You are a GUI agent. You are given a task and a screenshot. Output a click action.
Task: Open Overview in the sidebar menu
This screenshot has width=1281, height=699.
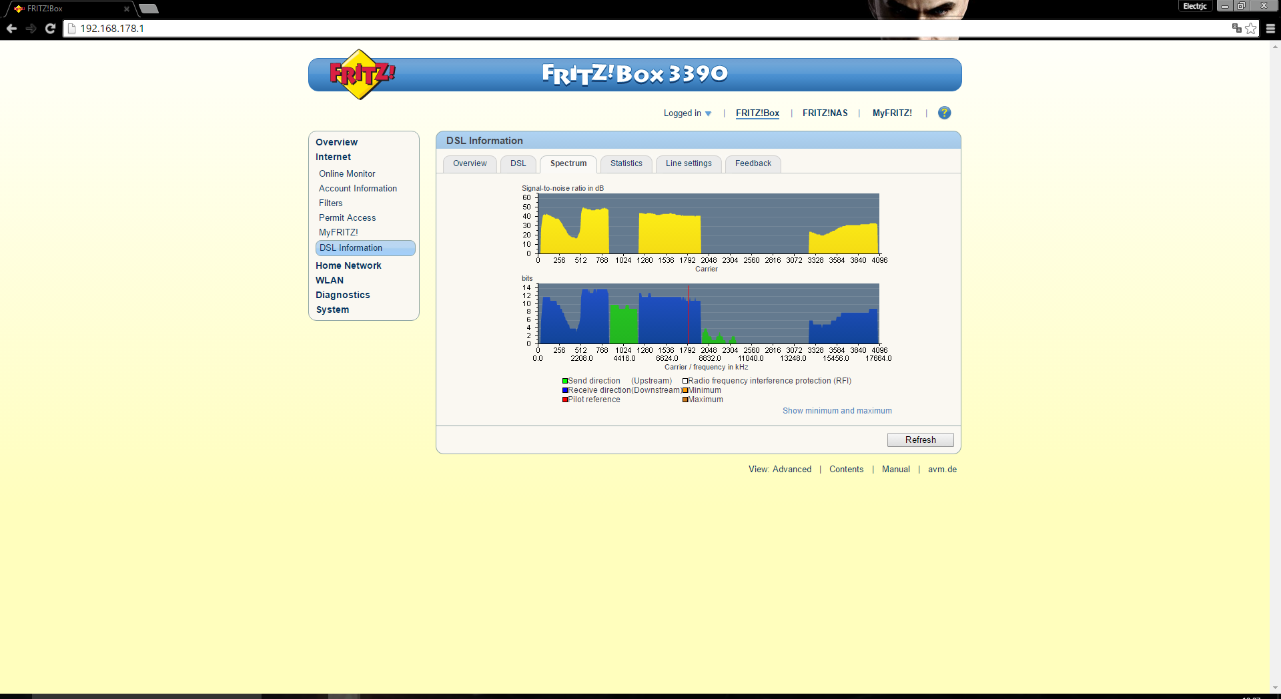(x=337, y=142)
